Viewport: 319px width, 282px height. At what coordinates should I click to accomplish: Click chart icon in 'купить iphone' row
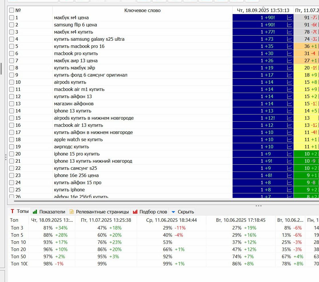(290, 190)
